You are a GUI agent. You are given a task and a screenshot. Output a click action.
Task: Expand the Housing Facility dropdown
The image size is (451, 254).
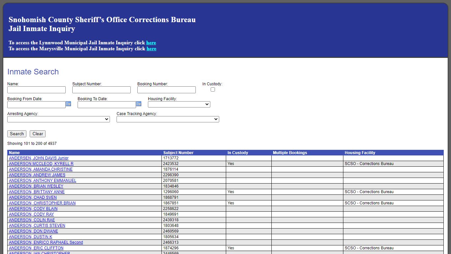tap(179, 104)
